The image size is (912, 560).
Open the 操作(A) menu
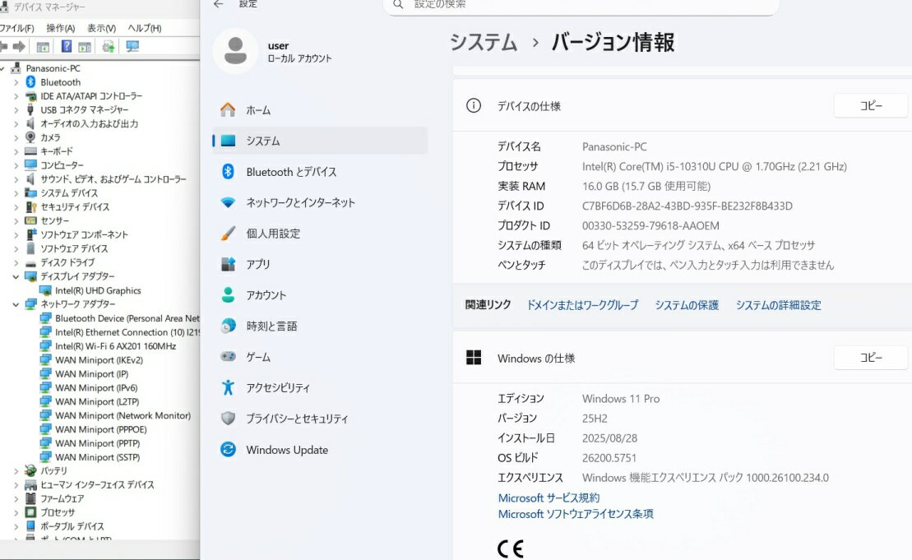coord(61,28)
